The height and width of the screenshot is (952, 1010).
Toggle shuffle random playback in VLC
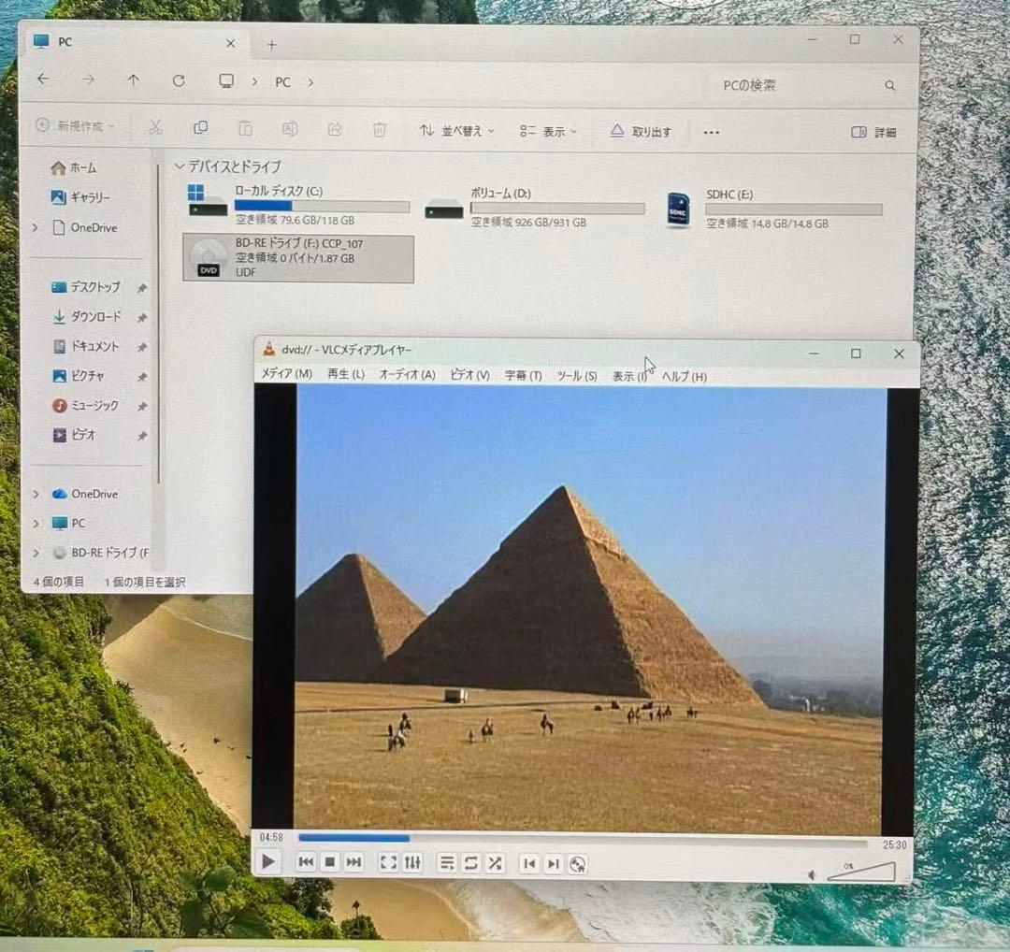pyautogui.click(x=495, y=862)
